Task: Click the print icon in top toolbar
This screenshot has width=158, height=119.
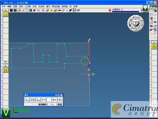Action: click(x=74, y=11)
